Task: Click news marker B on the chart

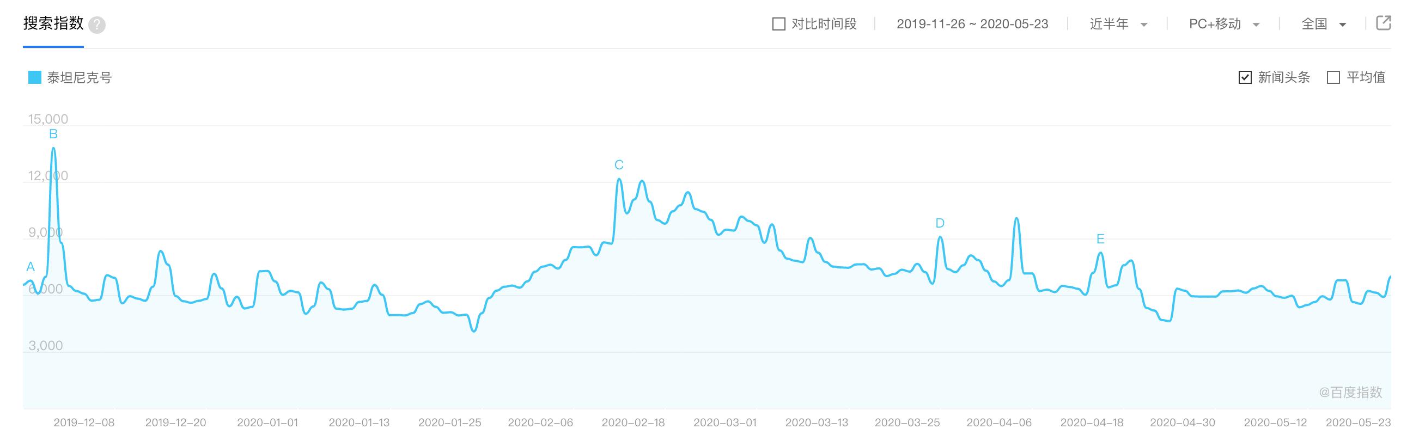Action: [53, 133]
